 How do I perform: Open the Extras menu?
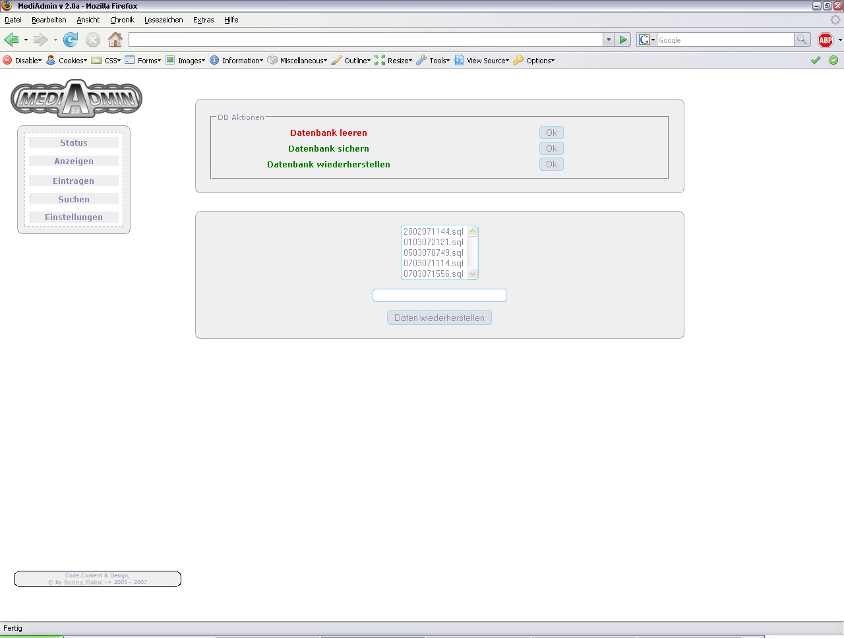[203, 20]
